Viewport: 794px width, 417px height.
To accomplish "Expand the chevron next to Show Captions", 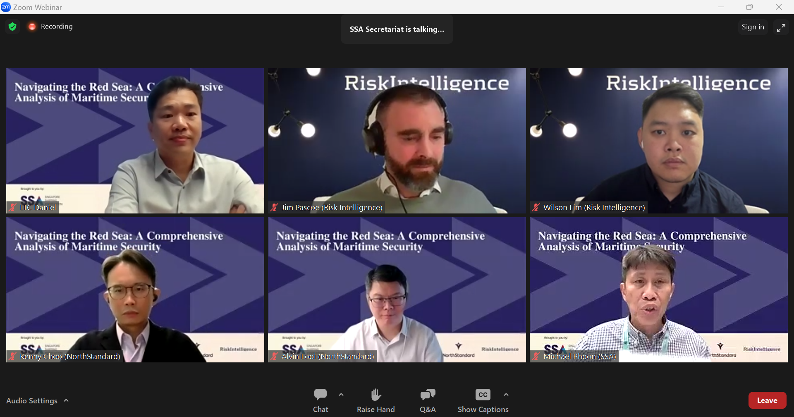I will [506, 395].
